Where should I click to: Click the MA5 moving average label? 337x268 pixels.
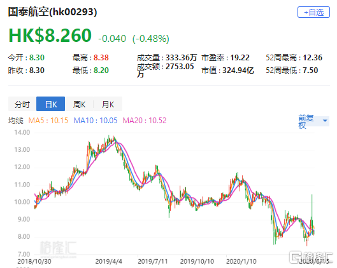coord(48,121)
